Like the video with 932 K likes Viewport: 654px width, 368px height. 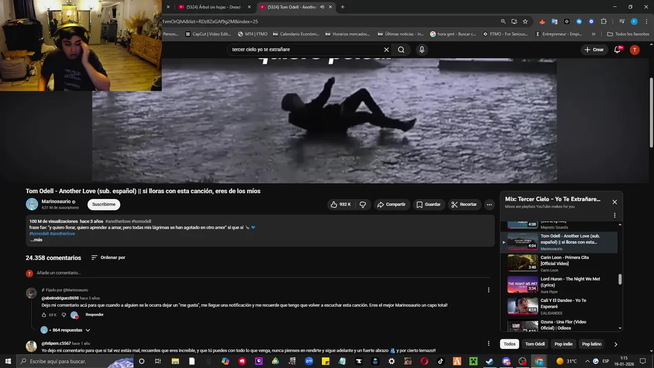(x=340, y=204)
